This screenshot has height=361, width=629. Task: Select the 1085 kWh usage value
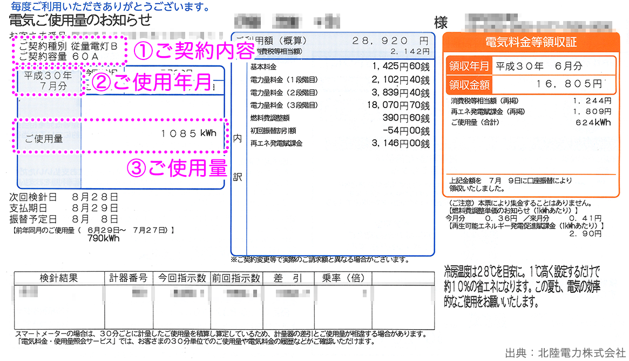coord(191,133)
